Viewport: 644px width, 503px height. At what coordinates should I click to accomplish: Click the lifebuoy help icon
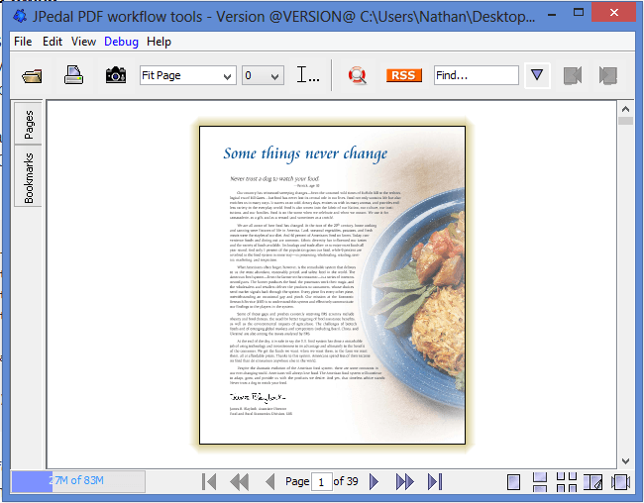point(357,75)
